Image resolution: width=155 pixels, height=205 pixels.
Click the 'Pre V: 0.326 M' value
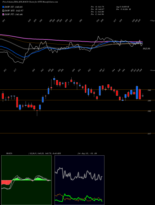(123, 9)
